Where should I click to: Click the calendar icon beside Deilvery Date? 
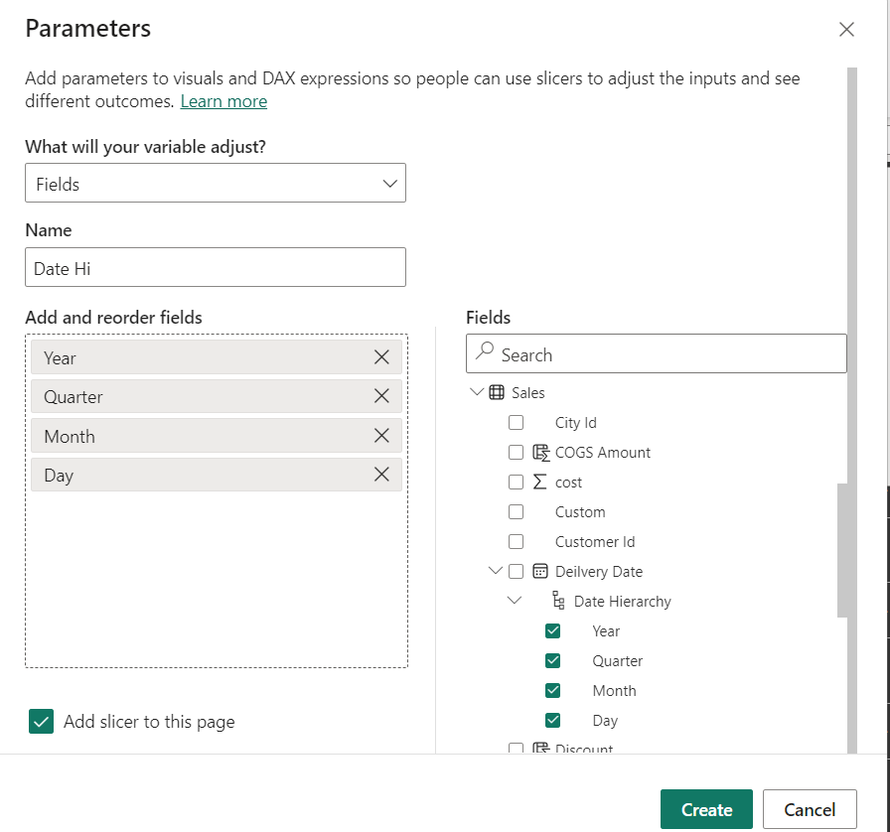[539, 571]
